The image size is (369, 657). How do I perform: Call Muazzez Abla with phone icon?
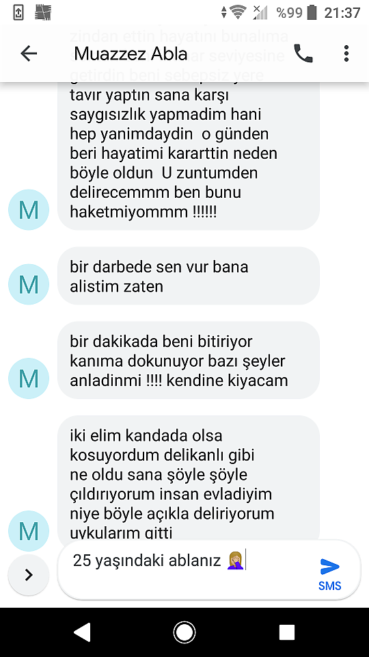303,53
